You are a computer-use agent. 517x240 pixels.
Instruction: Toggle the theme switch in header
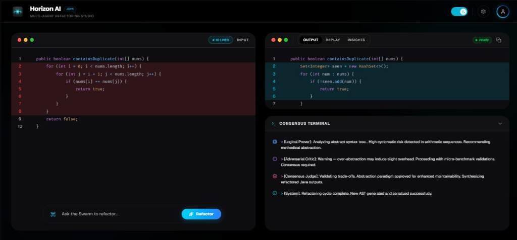(459, 12)
